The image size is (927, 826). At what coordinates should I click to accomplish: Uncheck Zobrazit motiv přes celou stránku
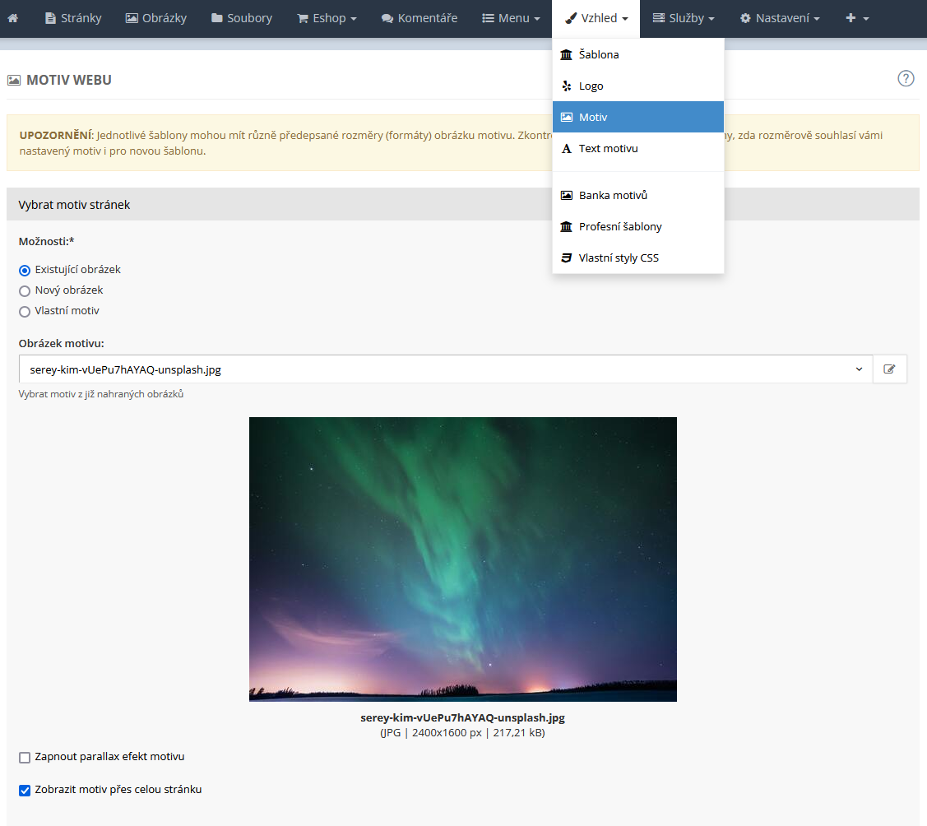(x=25, y=791)
